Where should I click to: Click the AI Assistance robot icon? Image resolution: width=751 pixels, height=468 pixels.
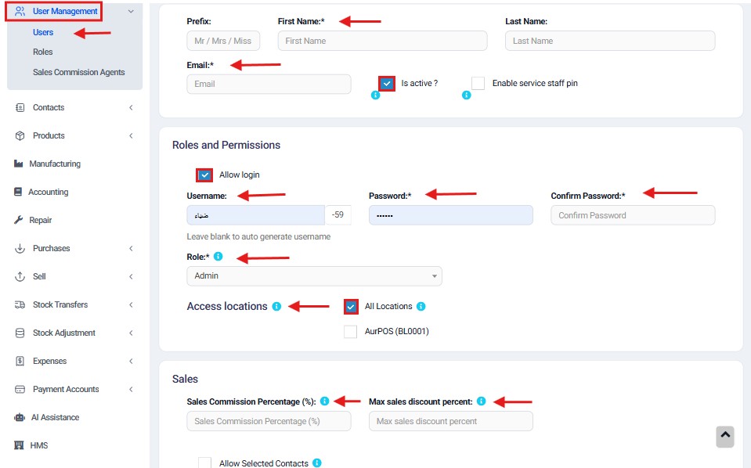coord(20,417)
